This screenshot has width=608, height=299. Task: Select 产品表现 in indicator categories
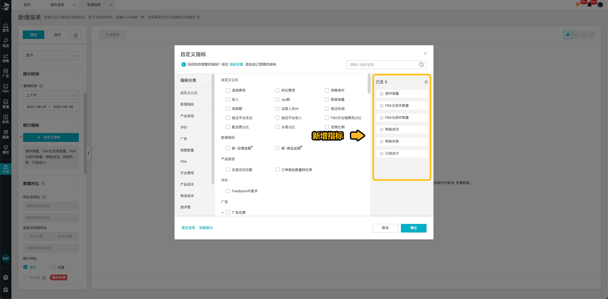pyautogui.click(x=187, y=116)
